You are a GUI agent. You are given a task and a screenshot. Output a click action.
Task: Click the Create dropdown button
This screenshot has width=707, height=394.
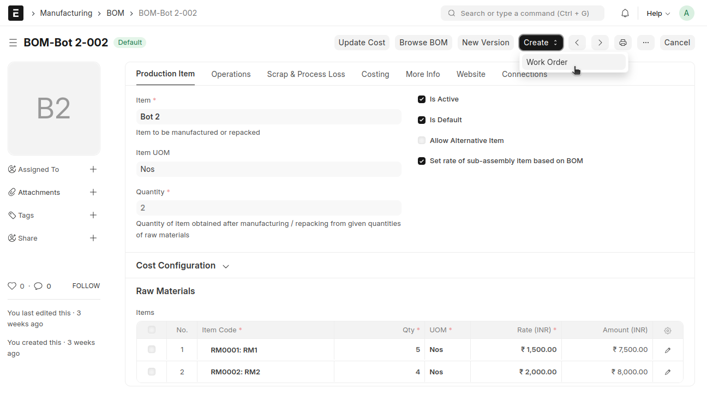click(541, 43)
